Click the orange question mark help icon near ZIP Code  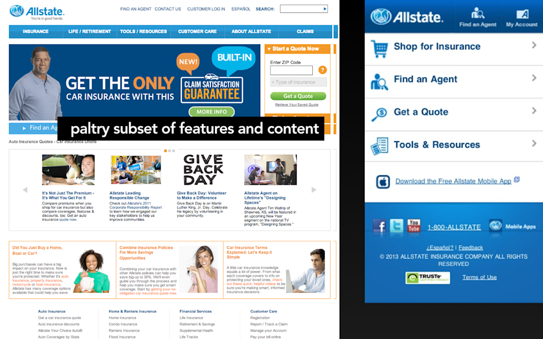pyautogui.click(x=322, y=70)
